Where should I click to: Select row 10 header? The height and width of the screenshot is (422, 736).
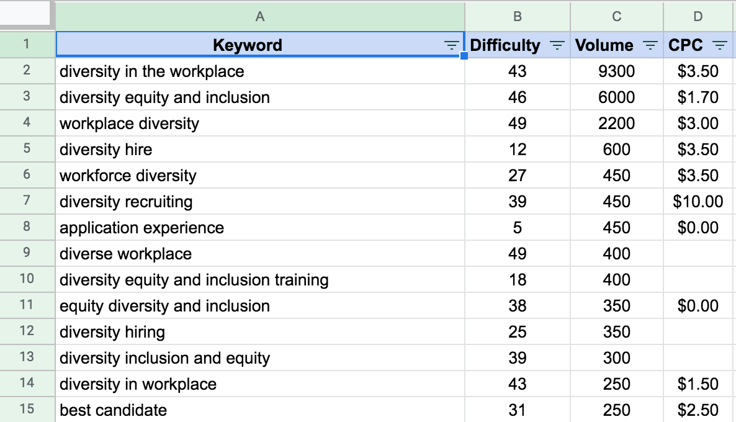pos(28,279)
